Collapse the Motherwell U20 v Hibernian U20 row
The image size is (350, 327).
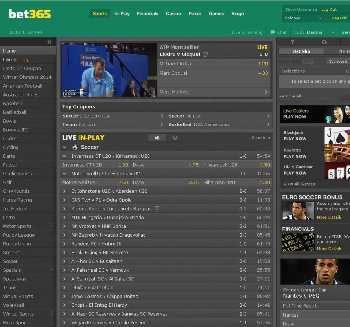[x=64, y=173]
